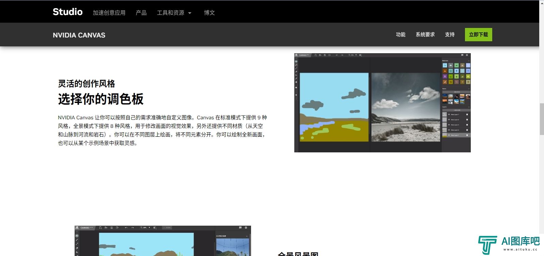
Task: Select the eraser tool in lower Canvas screenshot
Action: [x=77, y=248]
